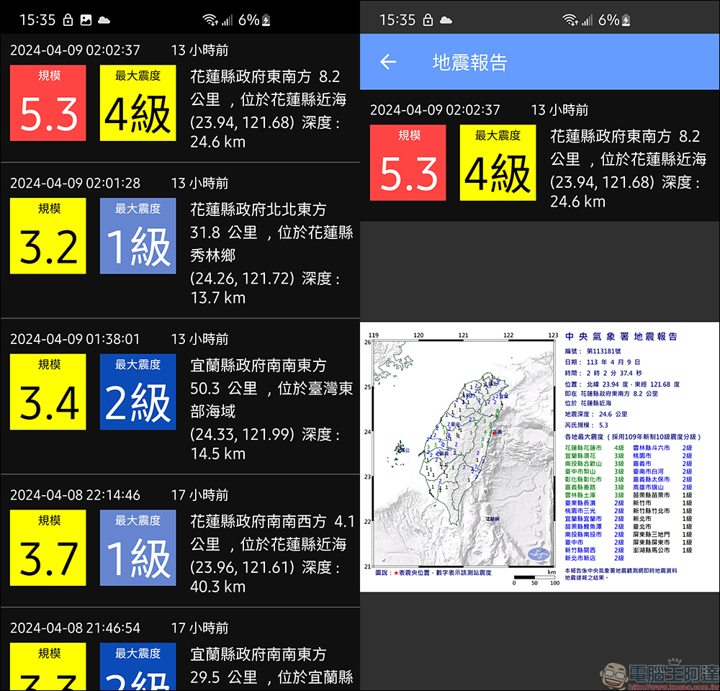
Task: Tap the red 5.3 magnitude box in list
Action: (48, 103)
